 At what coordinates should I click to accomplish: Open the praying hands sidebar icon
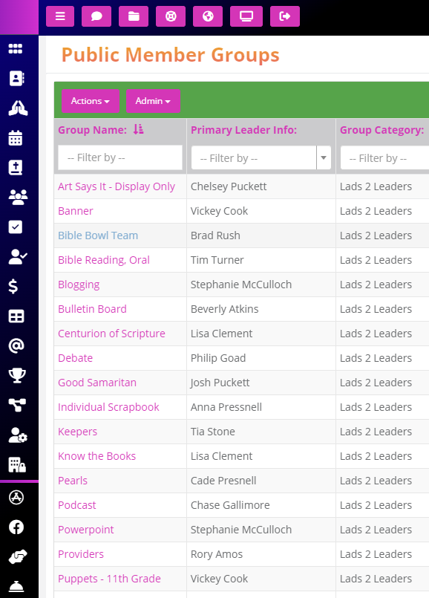[x=18, y=108]
